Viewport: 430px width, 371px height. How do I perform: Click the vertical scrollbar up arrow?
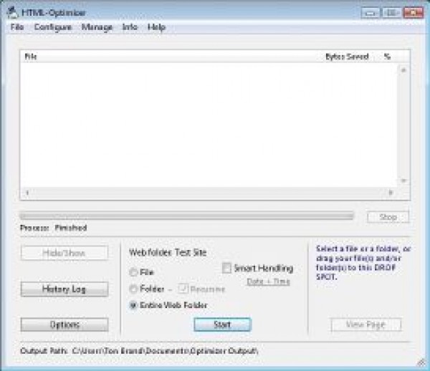[403, 70]
